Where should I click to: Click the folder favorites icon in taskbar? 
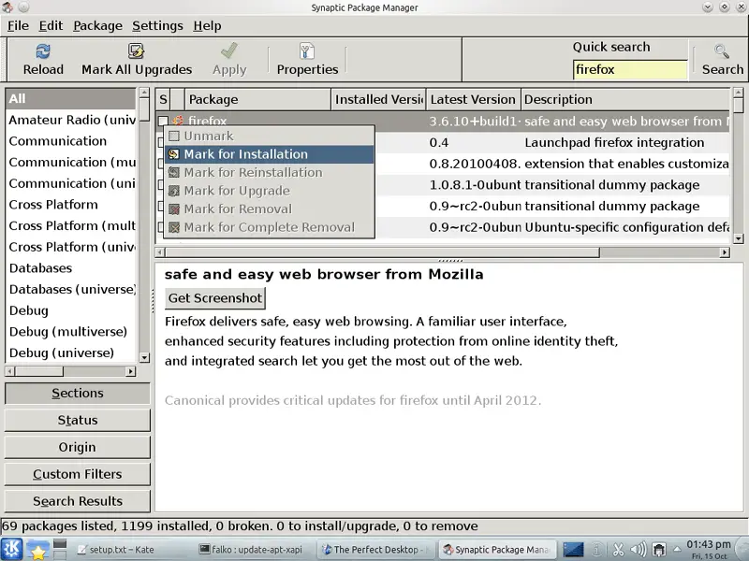(x=37, y=549)
